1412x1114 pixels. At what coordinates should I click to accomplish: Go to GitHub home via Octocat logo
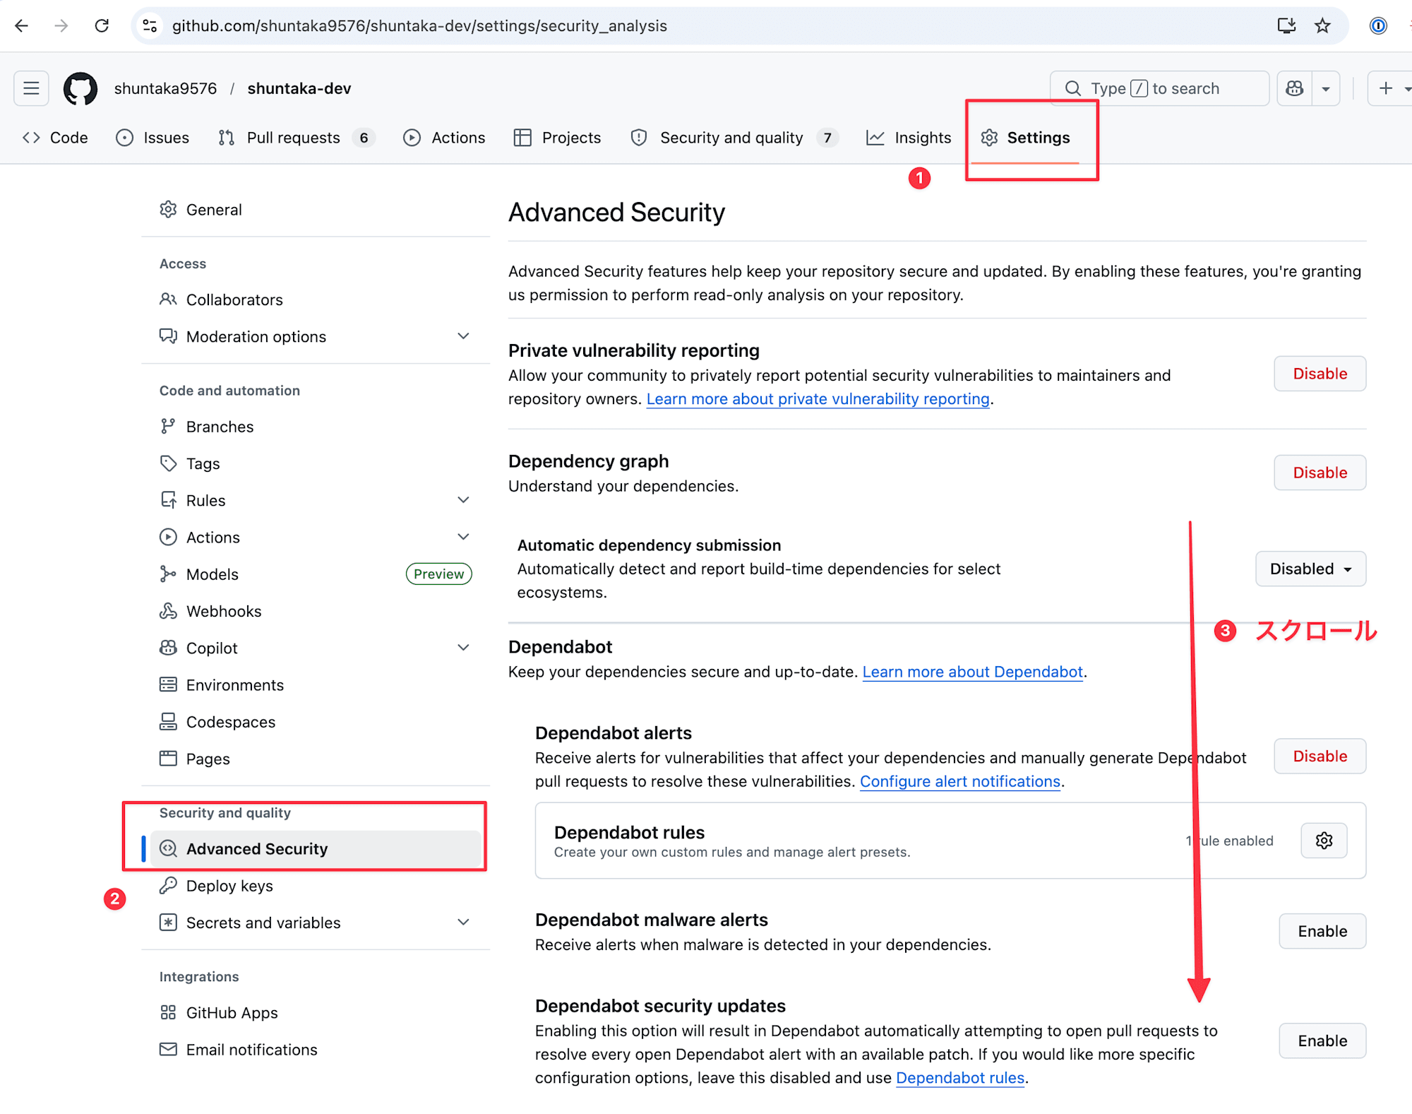(x=80, y=88)
